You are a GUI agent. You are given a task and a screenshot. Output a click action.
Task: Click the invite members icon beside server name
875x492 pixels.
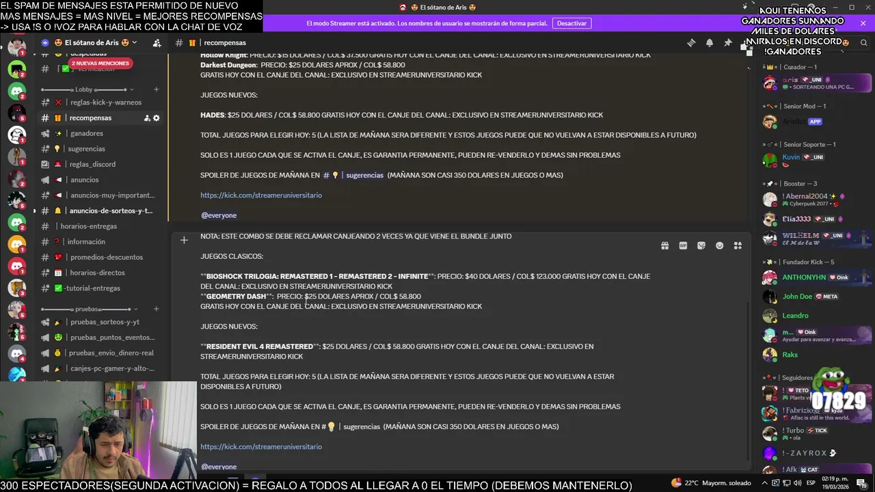pyautogui.click(x=157, y=42)
